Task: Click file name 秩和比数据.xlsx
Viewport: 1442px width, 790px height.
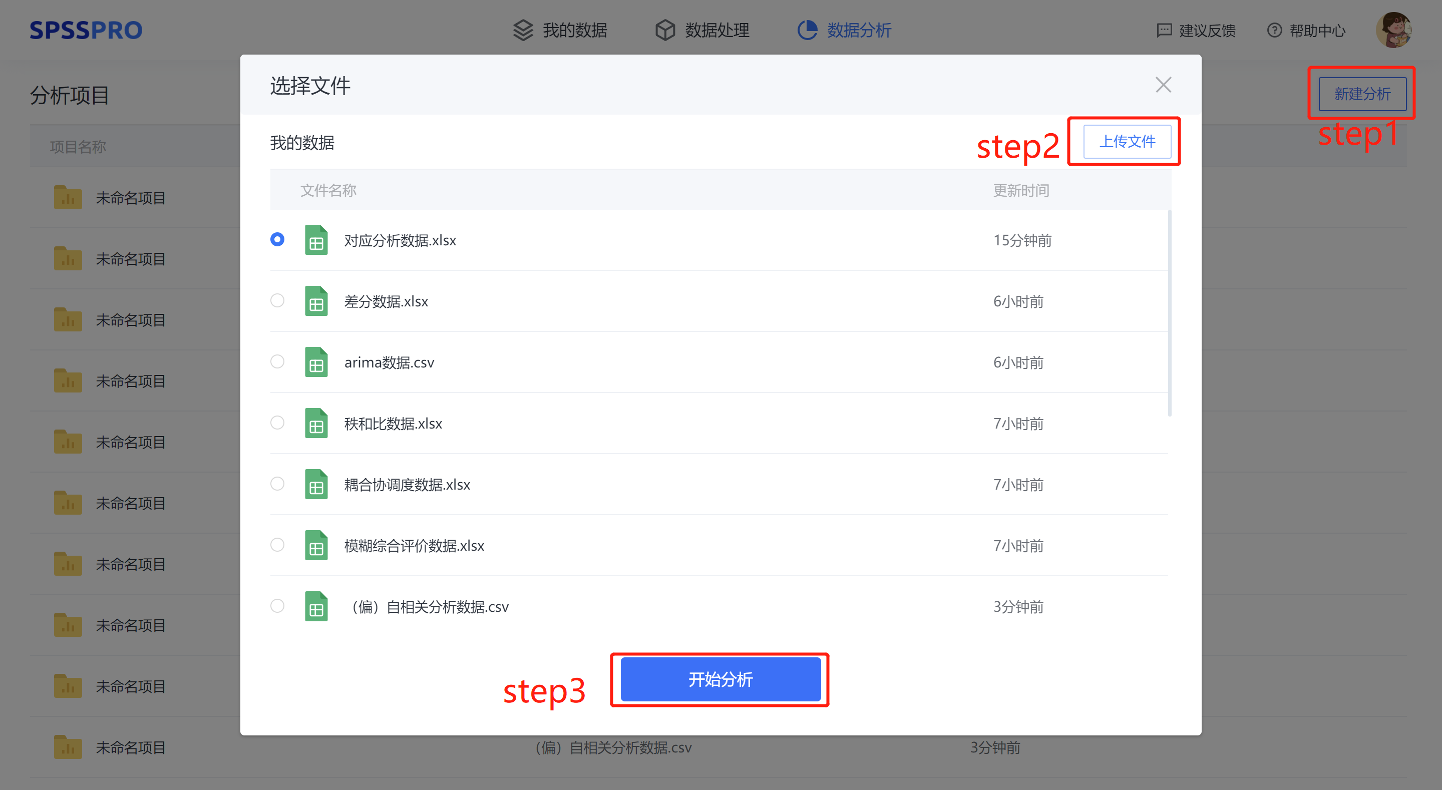Action: pyautogui.click(x=393, y=423)
